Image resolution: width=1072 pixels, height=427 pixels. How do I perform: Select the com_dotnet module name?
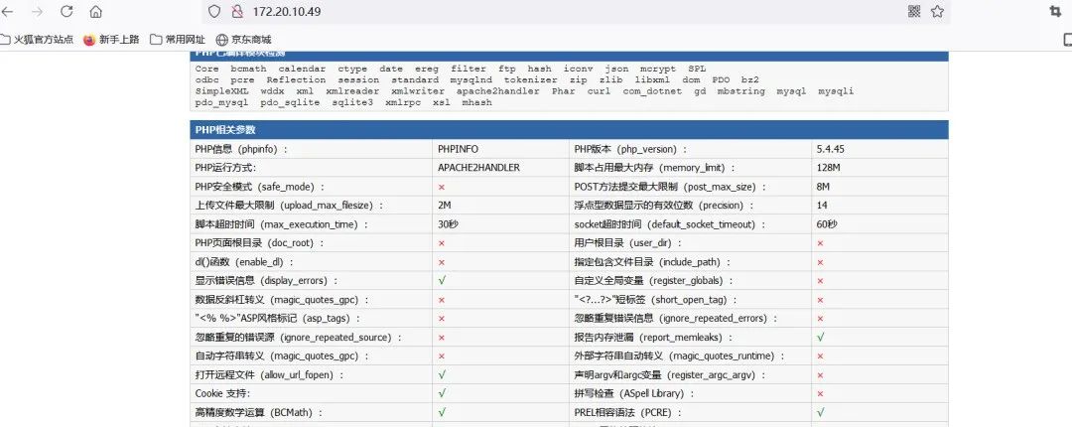(652, 91)
